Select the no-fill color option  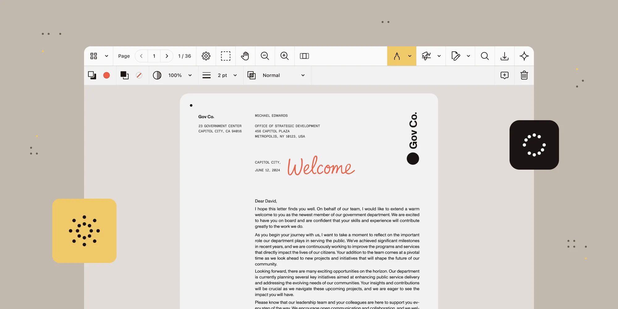[139, 75]
